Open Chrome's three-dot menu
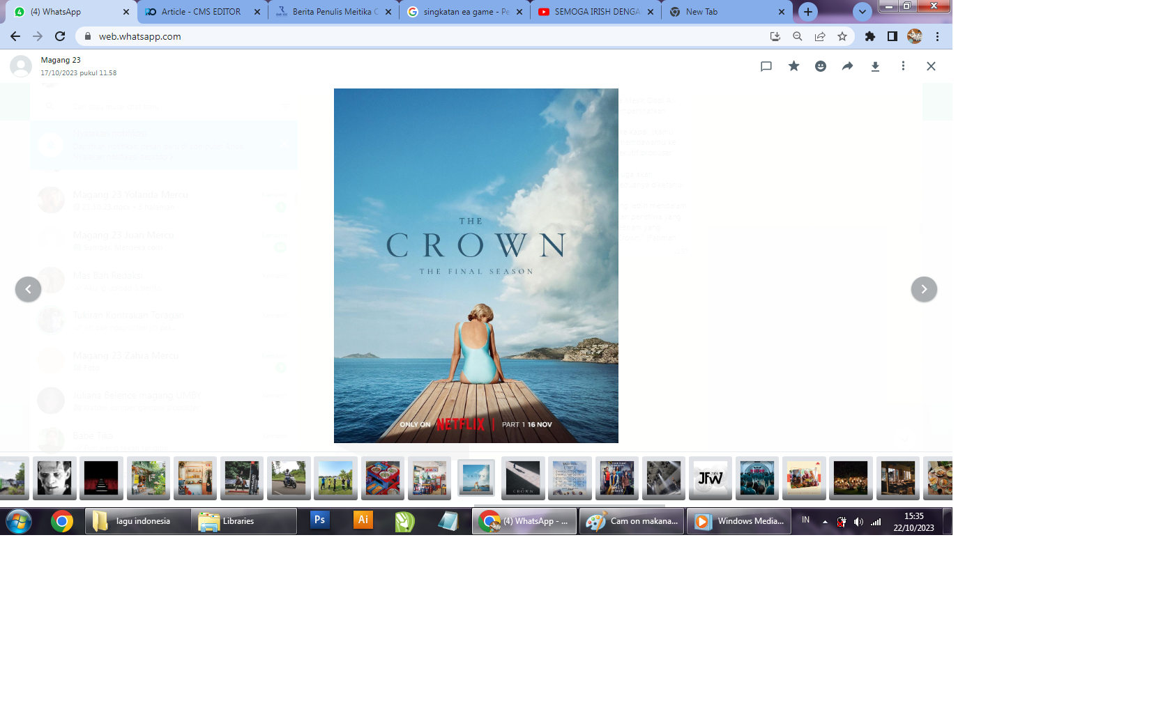This screenshot has height=719, width=1170. pyautogui.click(x=938, y=36)
